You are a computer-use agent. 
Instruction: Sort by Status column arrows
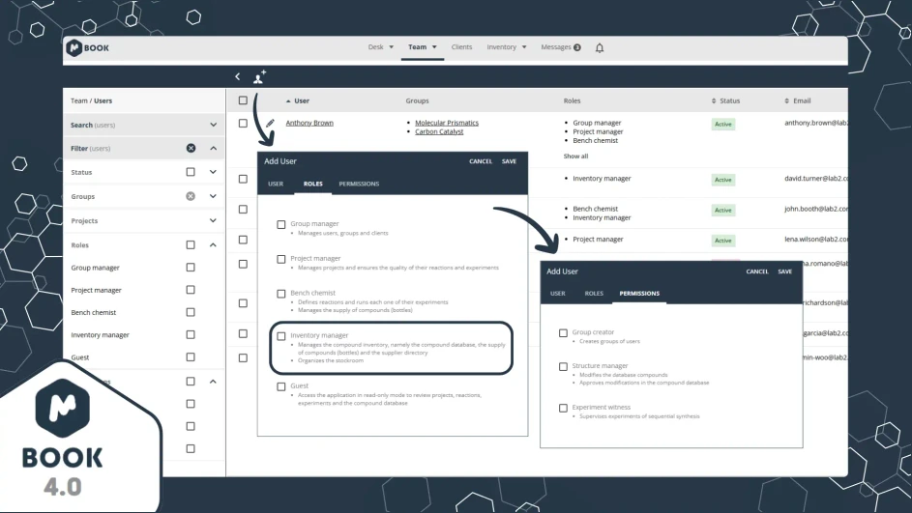pyautogui.click(x=714, y=101)
